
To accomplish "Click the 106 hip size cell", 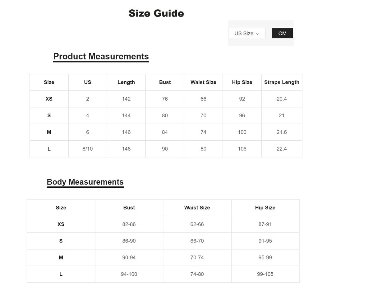I will click(242, 149).
